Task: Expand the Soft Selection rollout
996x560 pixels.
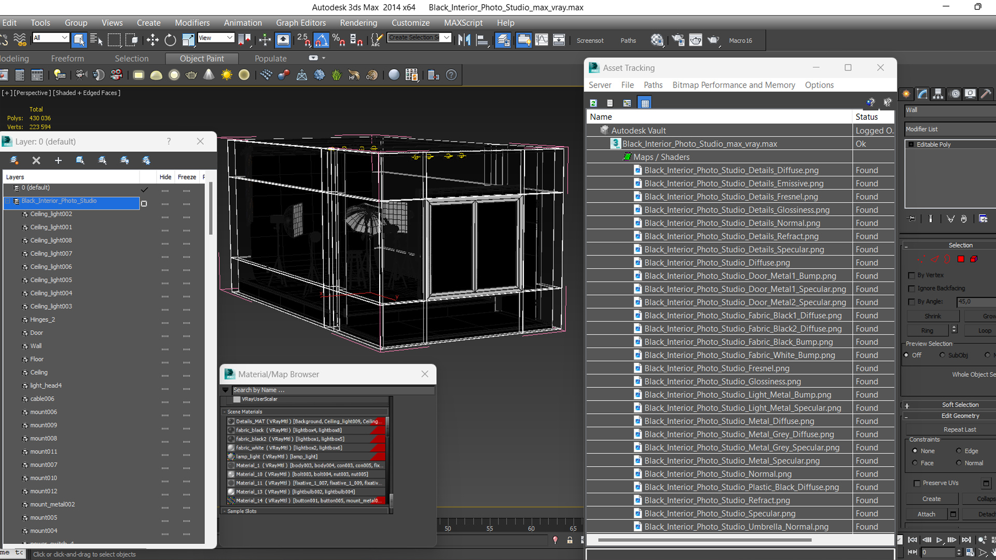Action: pos(907,405)
